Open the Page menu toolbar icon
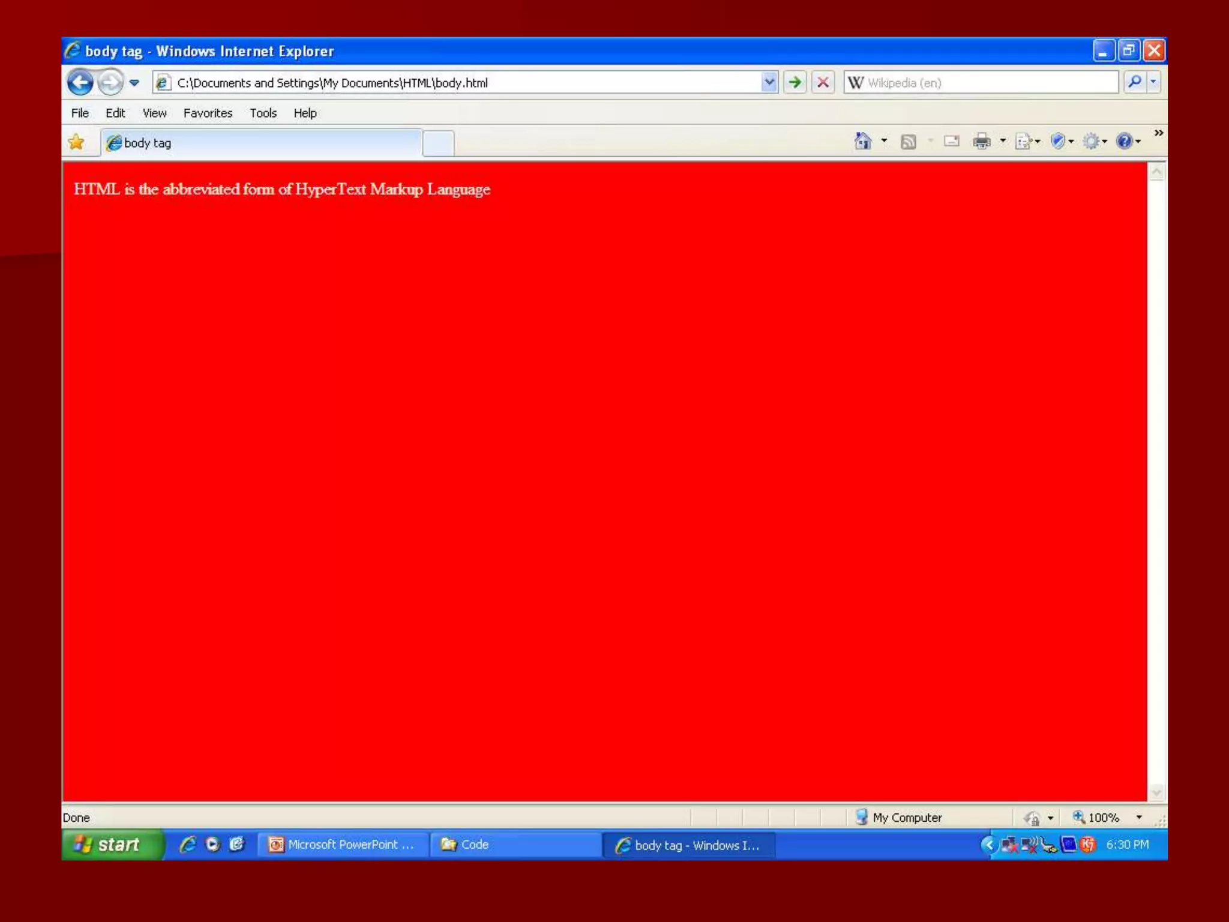 (1027, 142)
